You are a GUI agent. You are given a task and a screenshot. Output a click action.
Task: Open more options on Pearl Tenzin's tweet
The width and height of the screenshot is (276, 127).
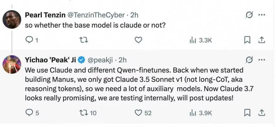click(x=262, y=15)
